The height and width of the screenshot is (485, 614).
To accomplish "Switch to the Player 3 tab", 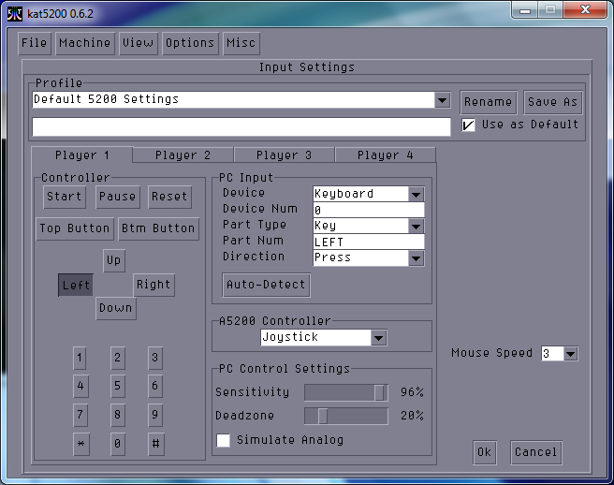I will (x=284, y=155).
